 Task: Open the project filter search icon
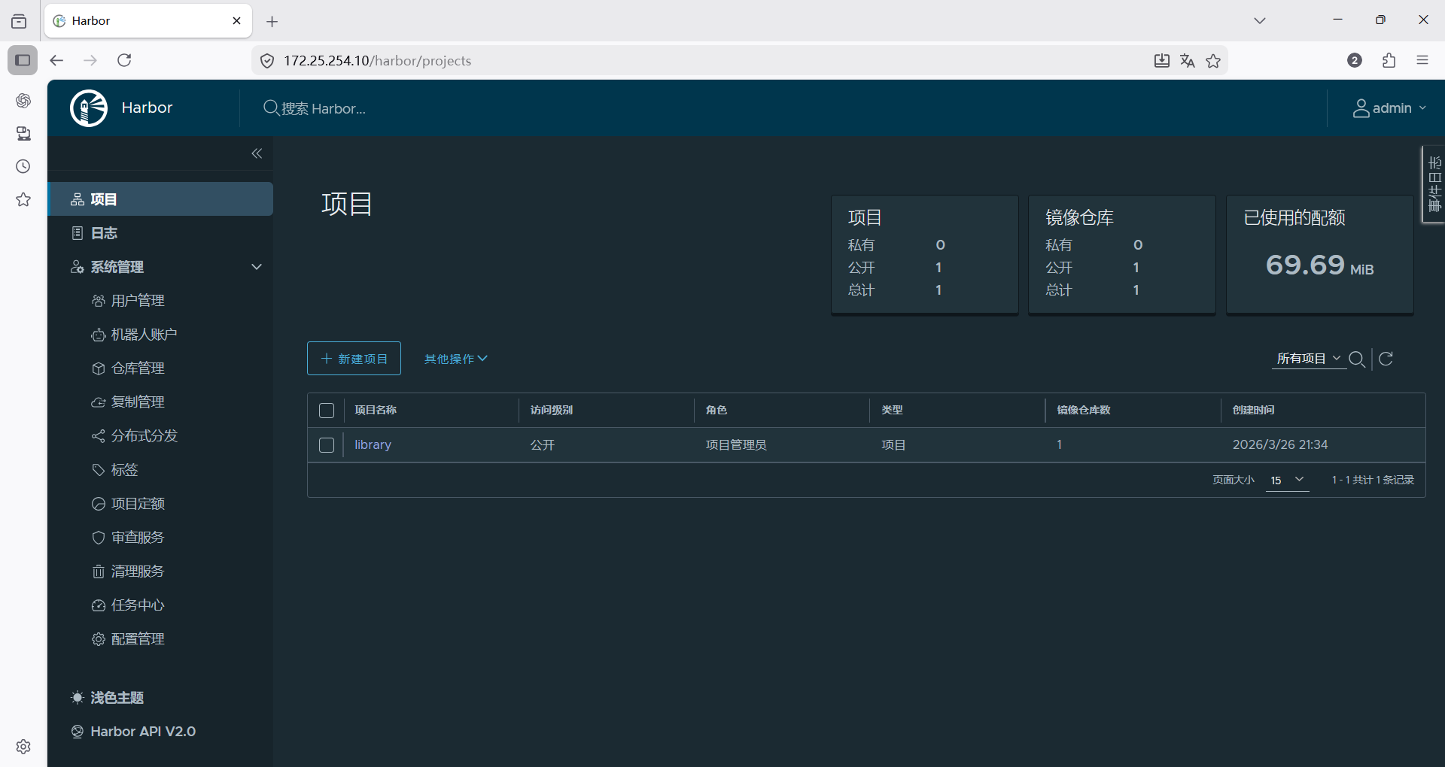1357,359
